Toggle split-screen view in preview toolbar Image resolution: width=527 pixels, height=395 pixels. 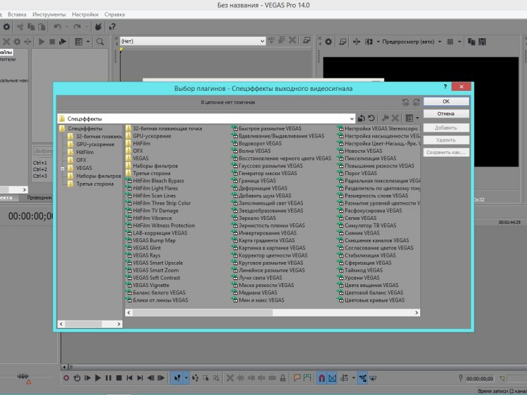(369, 41)
